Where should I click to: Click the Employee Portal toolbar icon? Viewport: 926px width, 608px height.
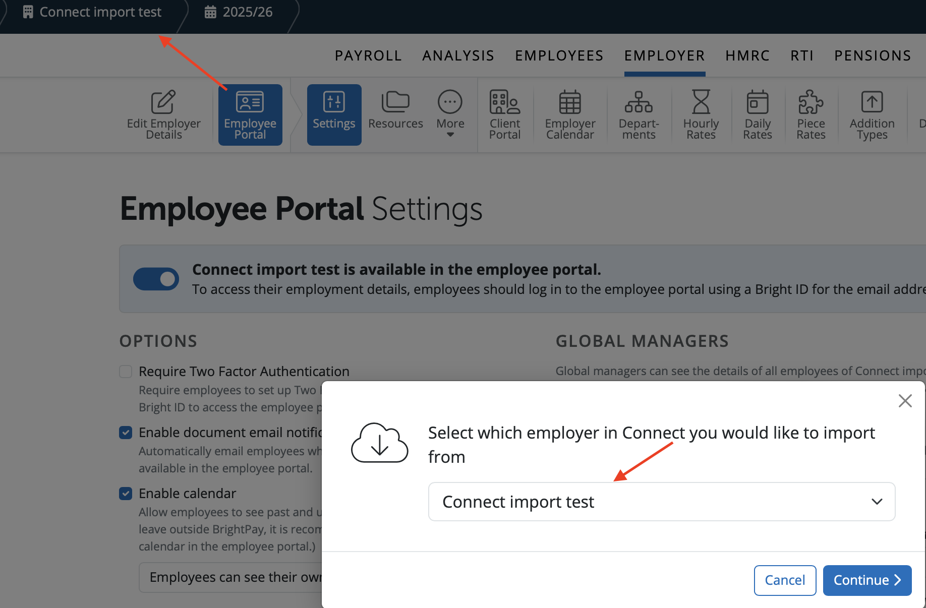coord(250,115)
